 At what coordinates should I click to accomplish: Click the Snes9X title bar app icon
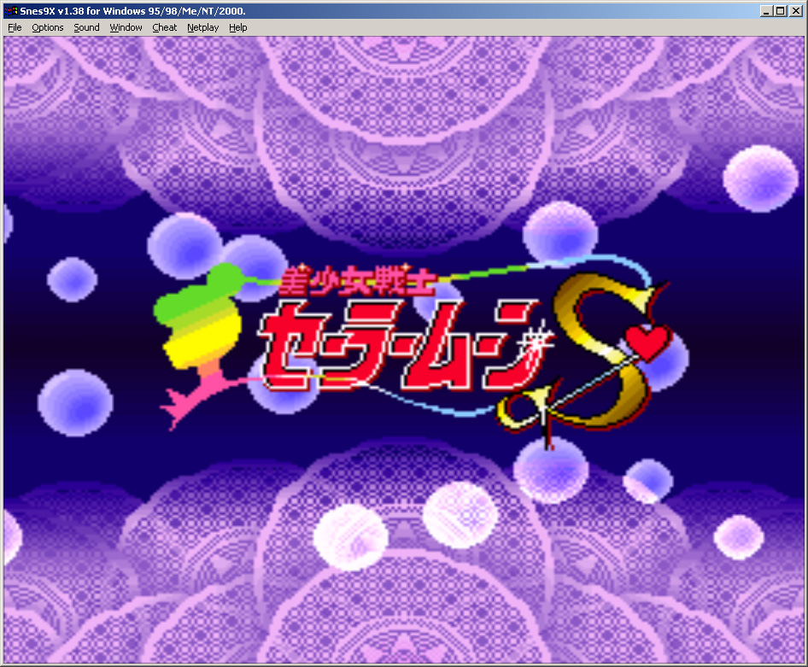[x=11, y=11]
